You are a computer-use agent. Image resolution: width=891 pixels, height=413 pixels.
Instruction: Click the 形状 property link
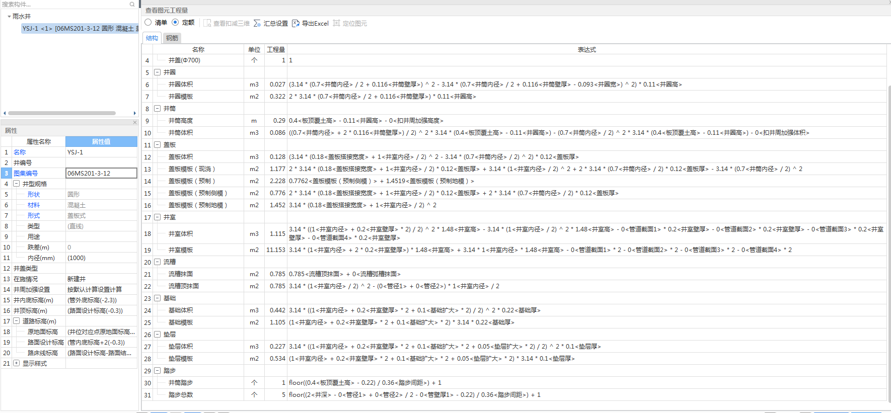coord(34,194)
